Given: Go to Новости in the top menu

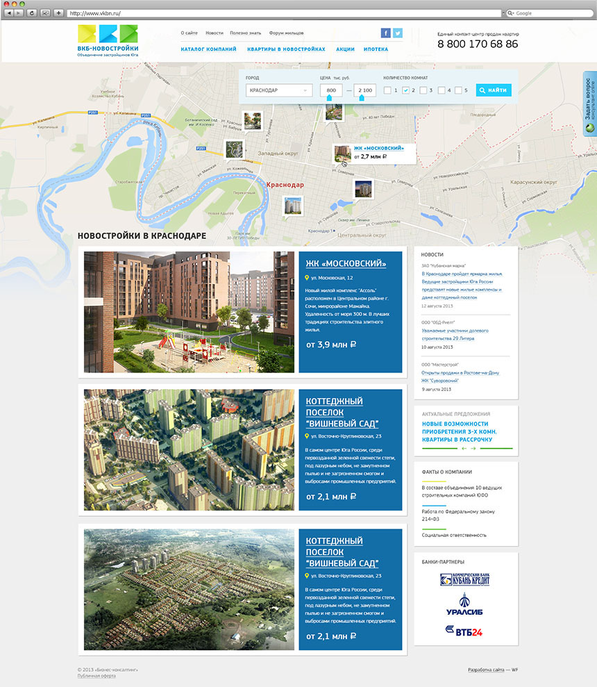Looking at the screenshot, I should click(215, 33).
